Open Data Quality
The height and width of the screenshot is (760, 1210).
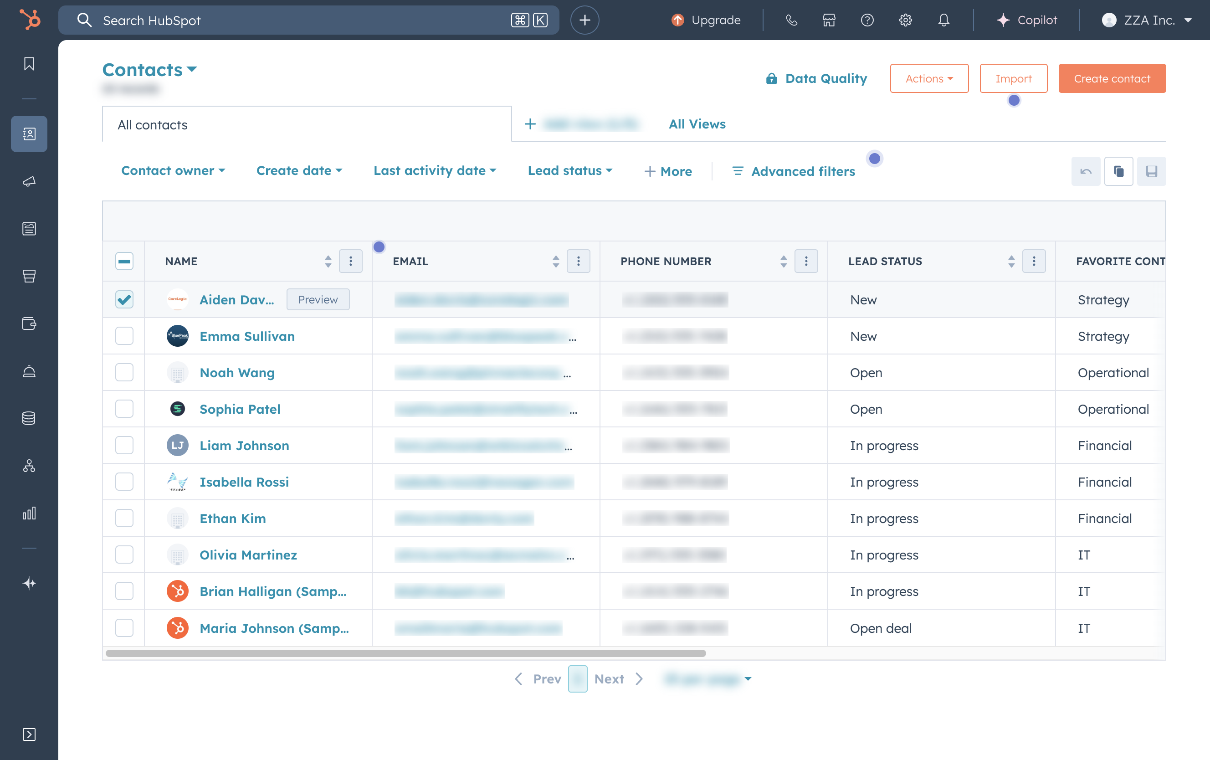click(x=816, y=78)
